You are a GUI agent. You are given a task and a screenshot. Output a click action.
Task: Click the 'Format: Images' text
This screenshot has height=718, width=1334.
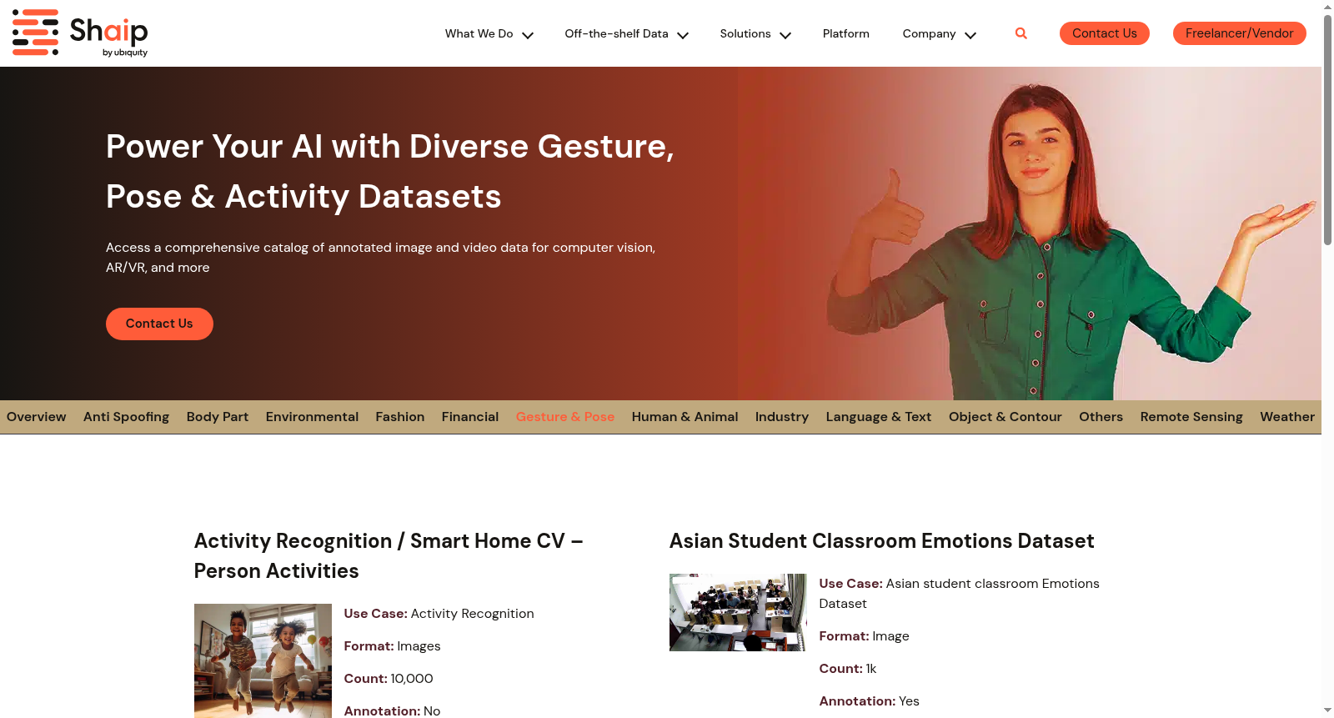pyautogui.click(x=392, y=646)
